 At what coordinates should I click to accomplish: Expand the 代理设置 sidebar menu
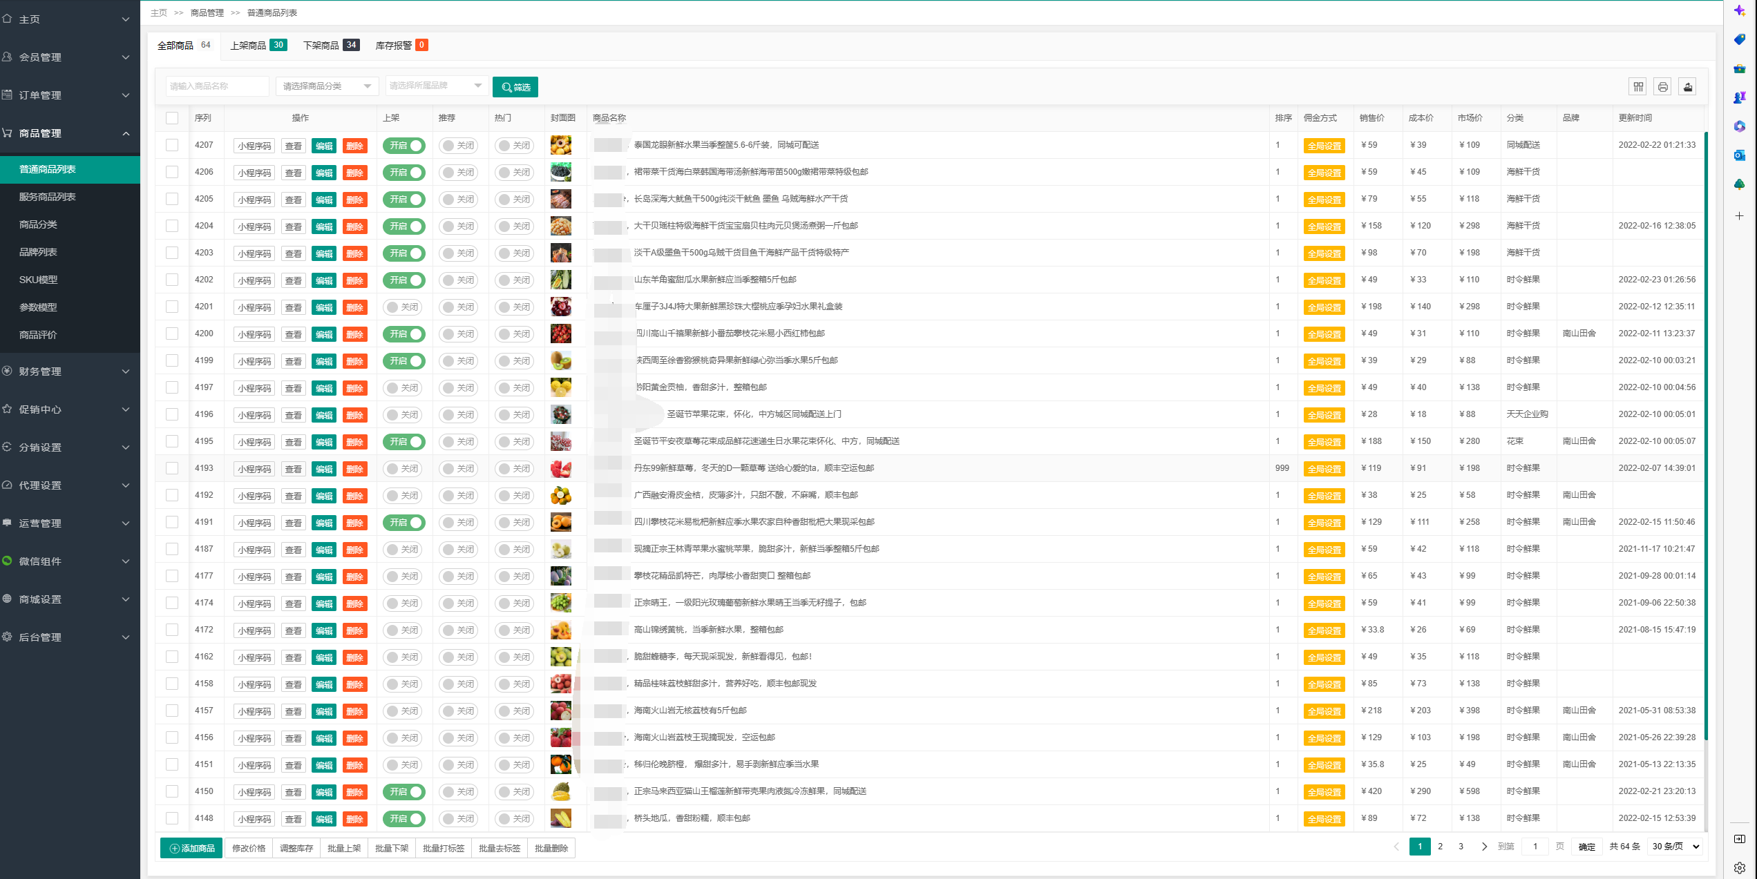70,485
